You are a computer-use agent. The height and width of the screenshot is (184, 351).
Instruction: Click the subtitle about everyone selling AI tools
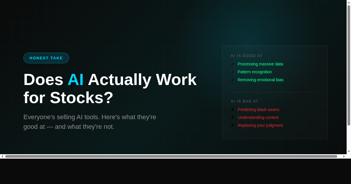90,122
